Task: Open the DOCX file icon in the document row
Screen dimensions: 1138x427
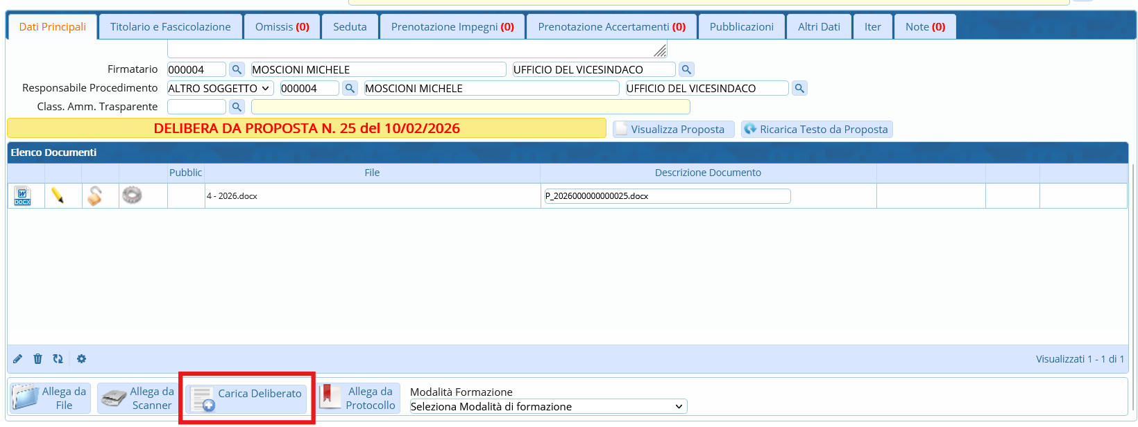Action: pos(23,196)
